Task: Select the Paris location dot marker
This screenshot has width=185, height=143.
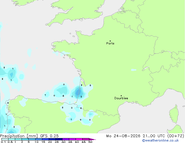Action: point(110,41)
